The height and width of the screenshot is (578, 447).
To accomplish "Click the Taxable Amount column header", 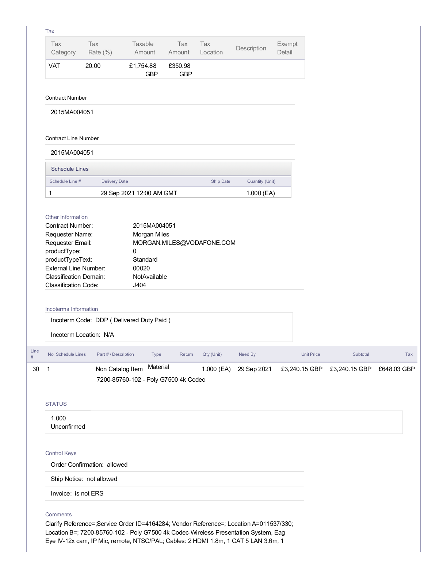I will pyautogui.click(x=143, y=48).
